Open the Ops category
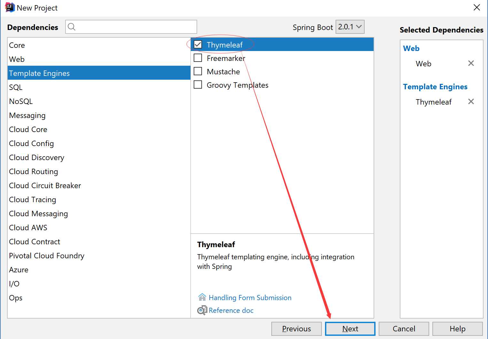 [x=99, y=298]
